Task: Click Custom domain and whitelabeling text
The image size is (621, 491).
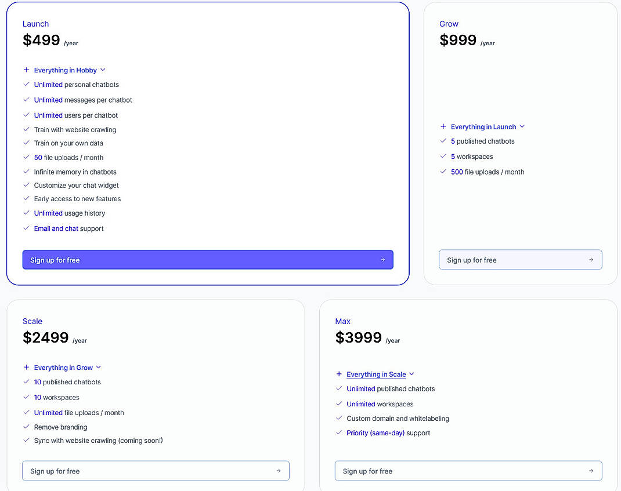Action: (x=398, y=419)
